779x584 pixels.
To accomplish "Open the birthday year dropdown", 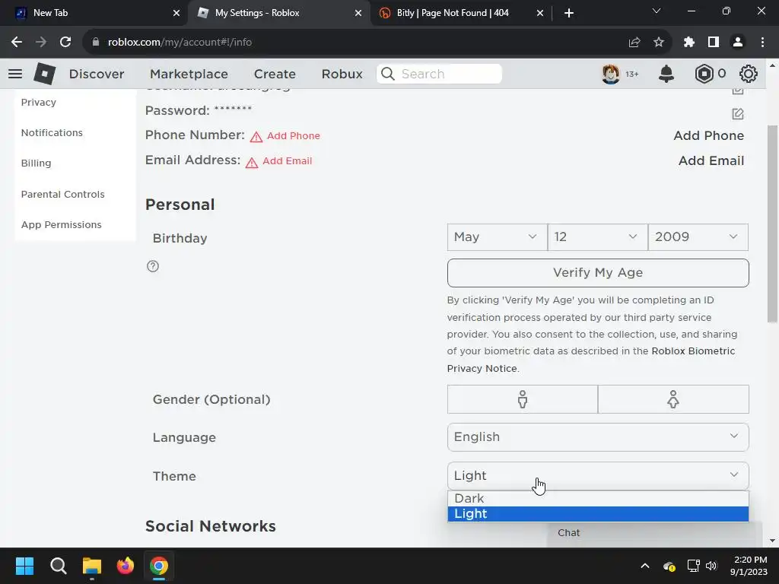I will [698, 237].
